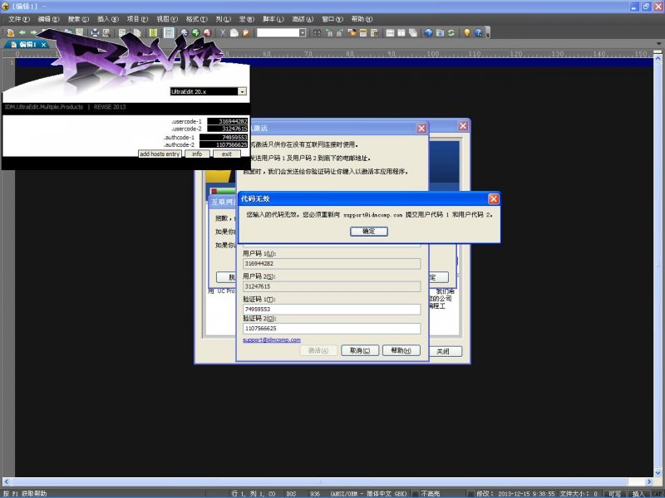Click the 验证码 2 input field
This screenshot has width=665, height=498.
332,328
